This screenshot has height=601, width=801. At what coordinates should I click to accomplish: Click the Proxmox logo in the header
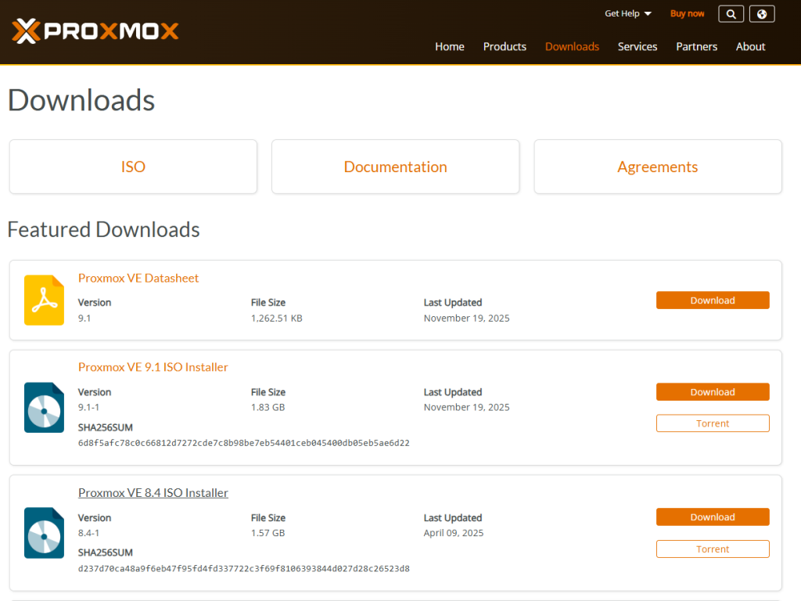(x=94, y=31)
